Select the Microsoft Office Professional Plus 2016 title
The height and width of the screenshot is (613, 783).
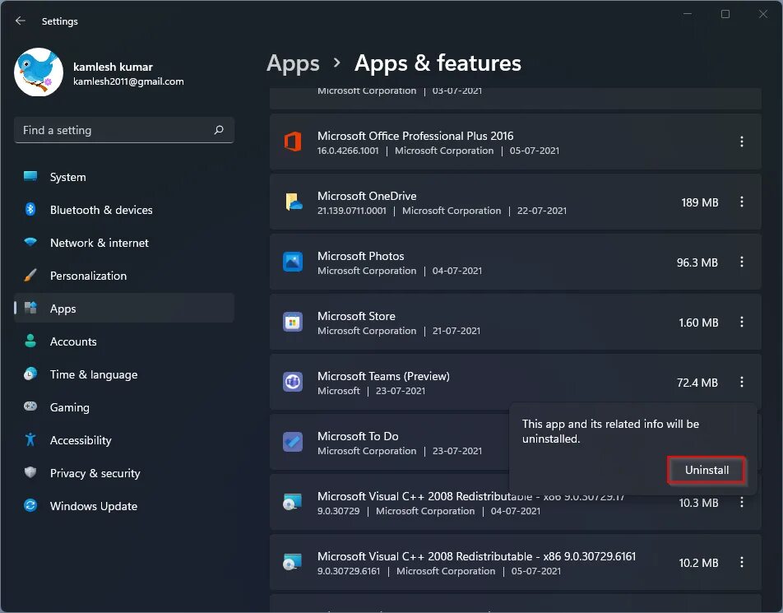pyautogui.click(x=415, y=136)
